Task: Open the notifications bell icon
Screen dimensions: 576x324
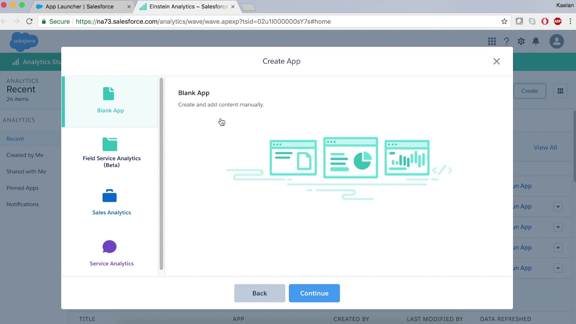Action: pos(535,41)
